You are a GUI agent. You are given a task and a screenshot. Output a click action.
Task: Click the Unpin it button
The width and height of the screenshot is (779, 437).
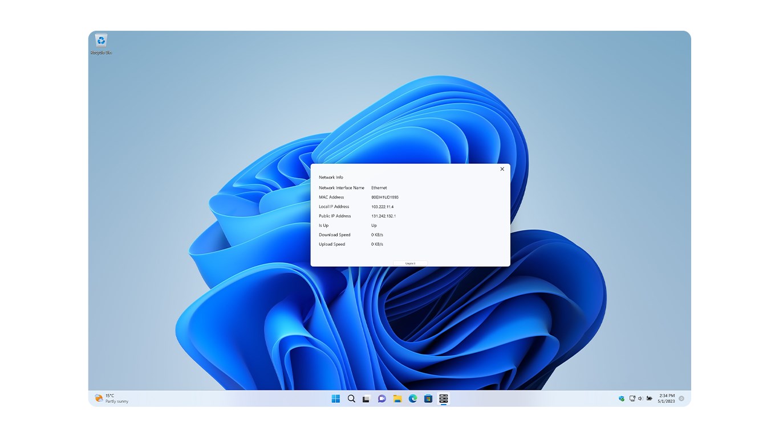[410, 263]
